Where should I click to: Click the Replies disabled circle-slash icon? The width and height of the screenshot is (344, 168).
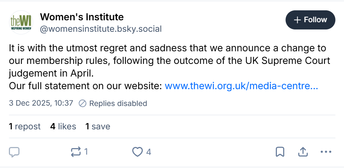pyautogui.click(x=82, y=103)
